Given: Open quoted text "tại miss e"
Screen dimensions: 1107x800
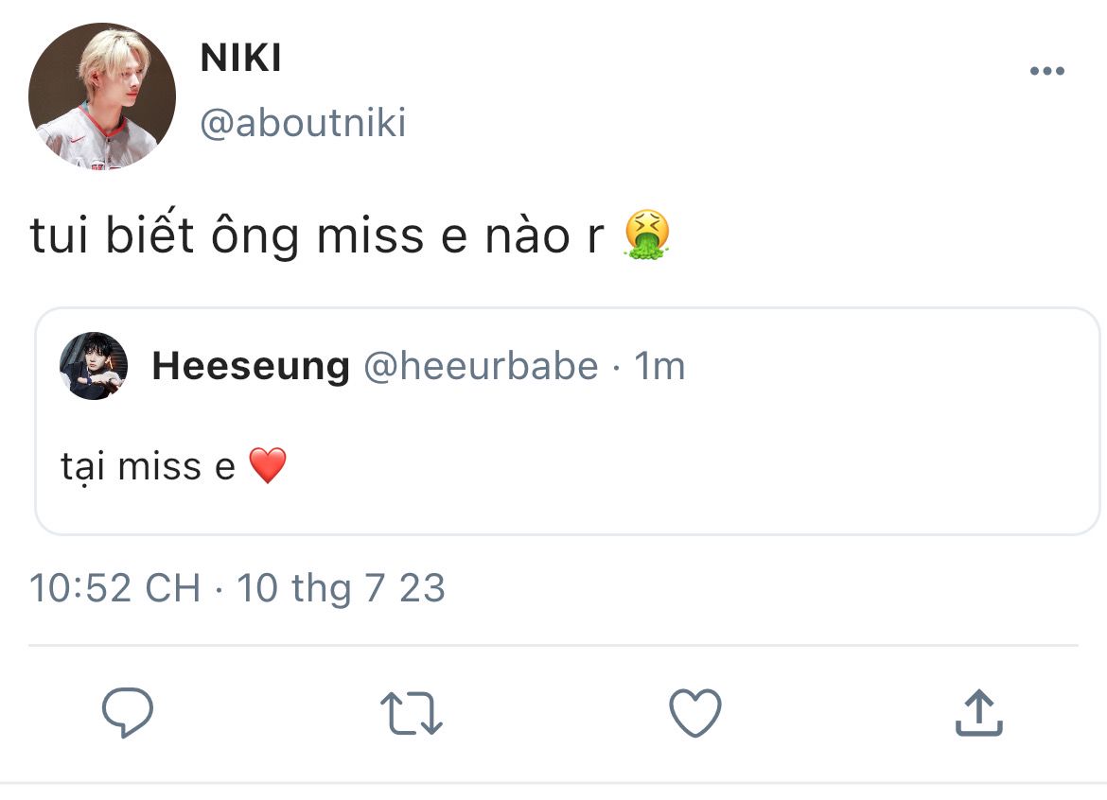Looking at the screenshot, I should (148, 466).
